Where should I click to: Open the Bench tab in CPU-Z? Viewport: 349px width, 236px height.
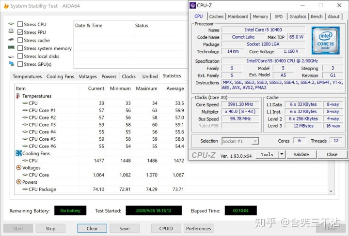click(317, 16)
